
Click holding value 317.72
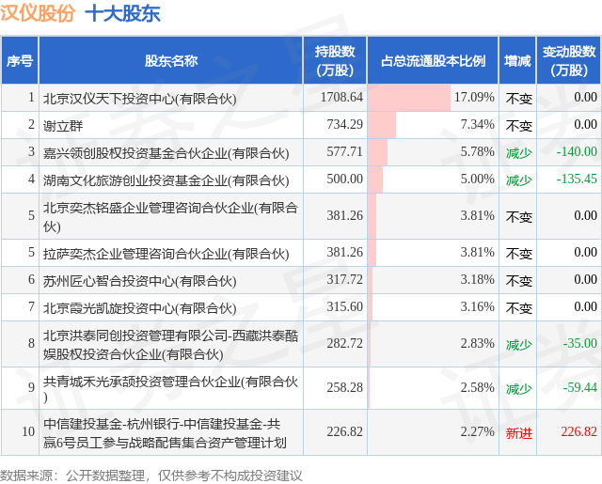pos(344,279)
